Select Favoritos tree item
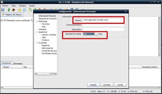This screenshot has width=162, height=94. click(46, 24)
